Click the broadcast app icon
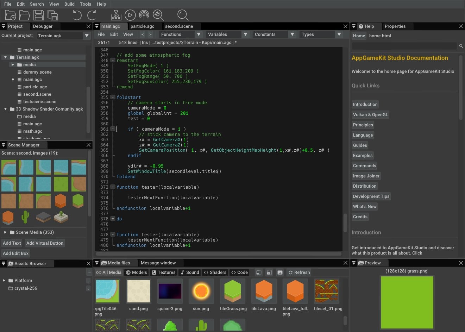The height and width of the screenshot is (332, 465). (144, 15)
